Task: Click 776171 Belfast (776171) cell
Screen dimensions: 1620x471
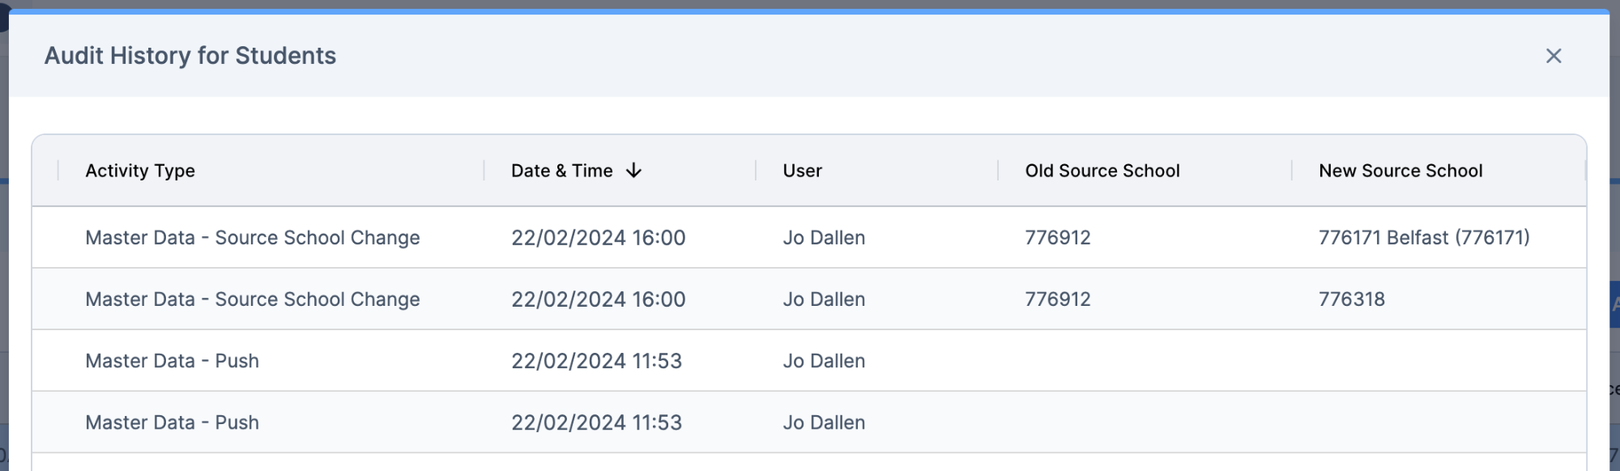Action: pyautogui.click(x=1424, y=237)
